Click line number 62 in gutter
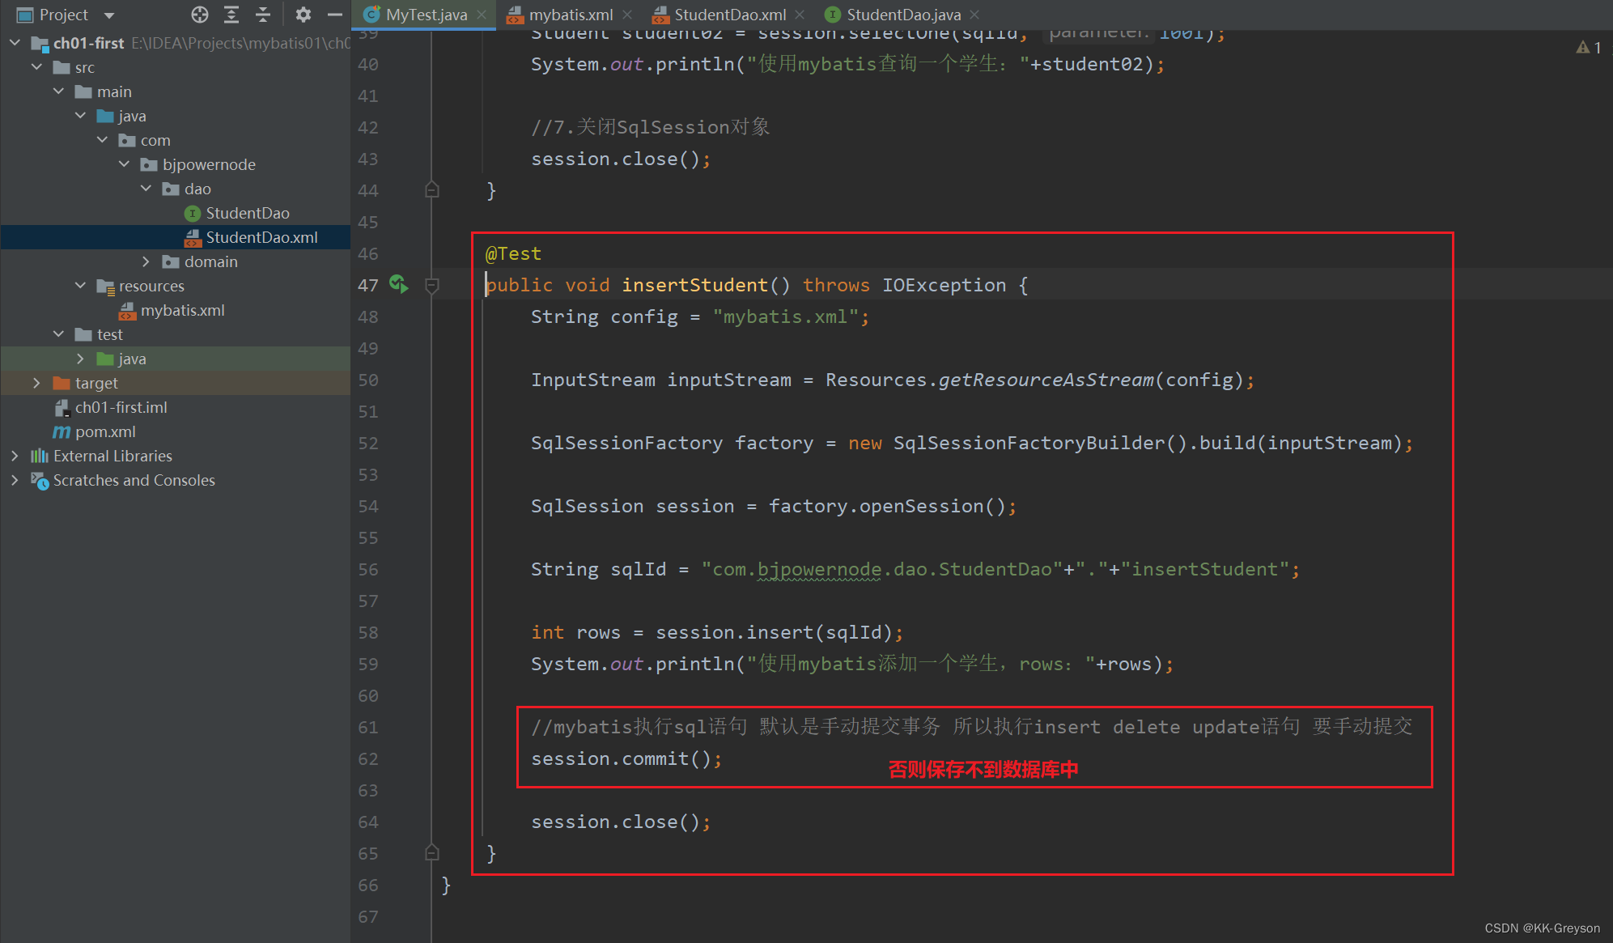Screen dimensions: 1613x943 (368, 758)
